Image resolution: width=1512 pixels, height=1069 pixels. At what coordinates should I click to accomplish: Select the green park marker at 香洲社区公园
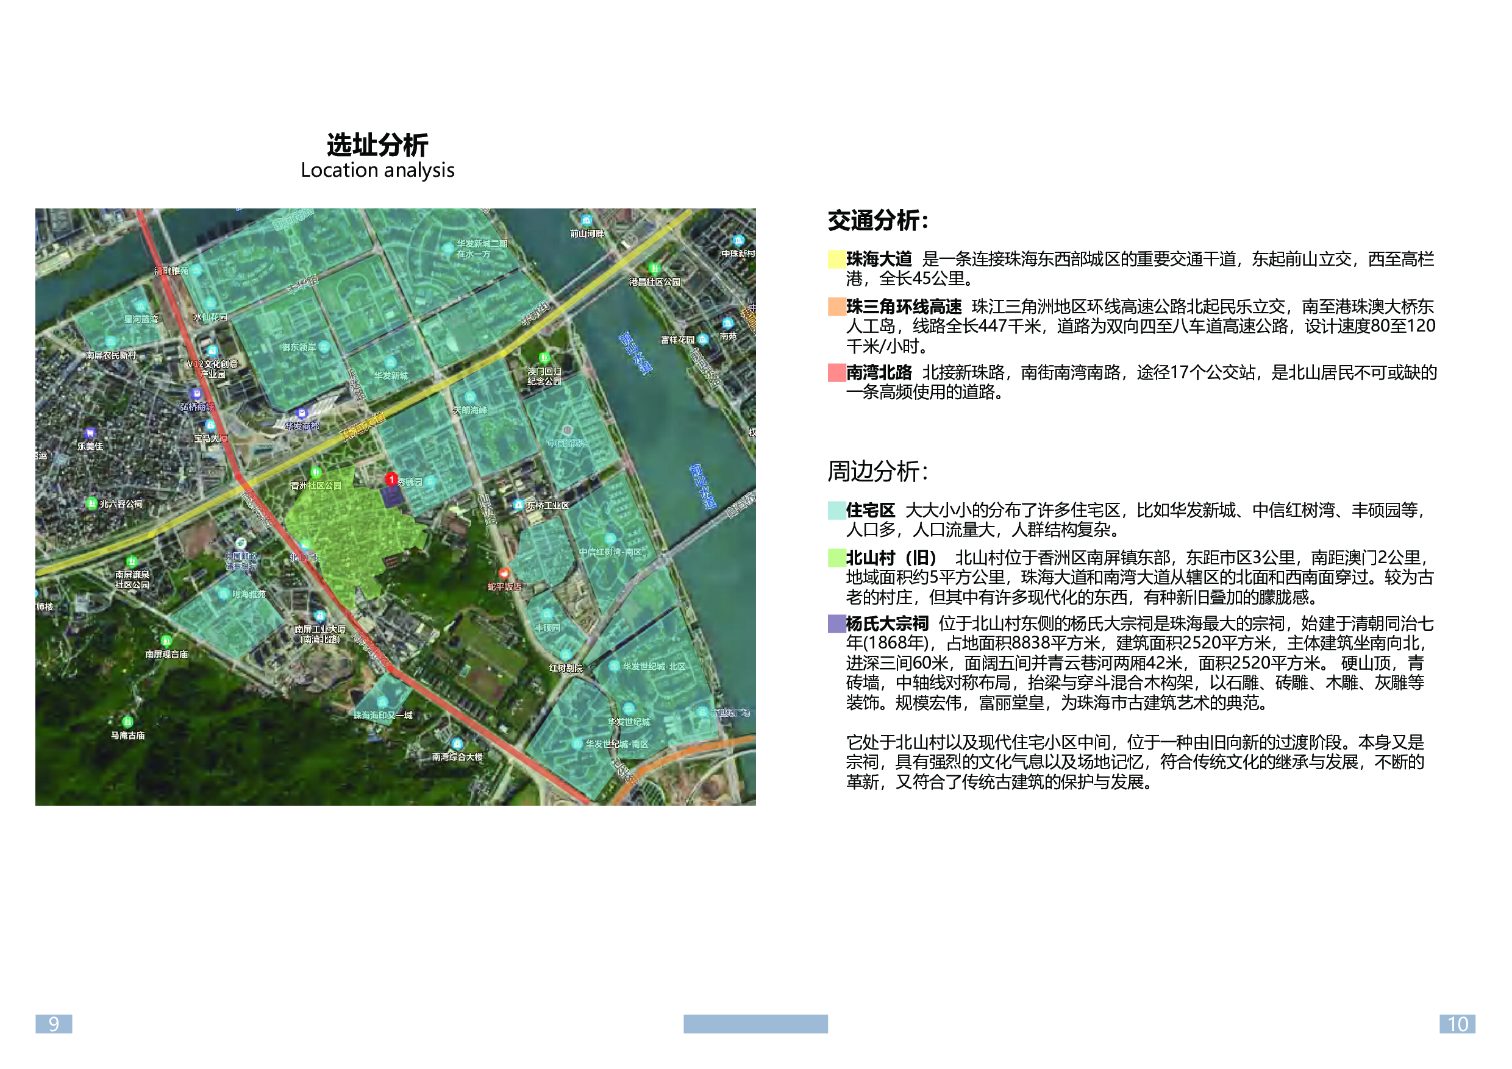[316, 471]
